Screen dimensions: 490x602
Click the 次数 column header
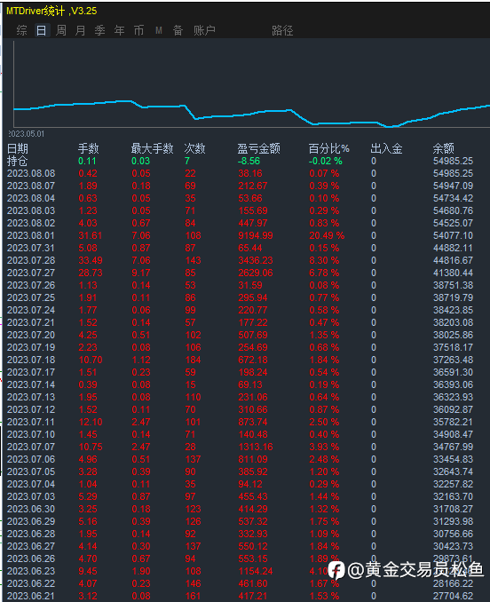195,148
